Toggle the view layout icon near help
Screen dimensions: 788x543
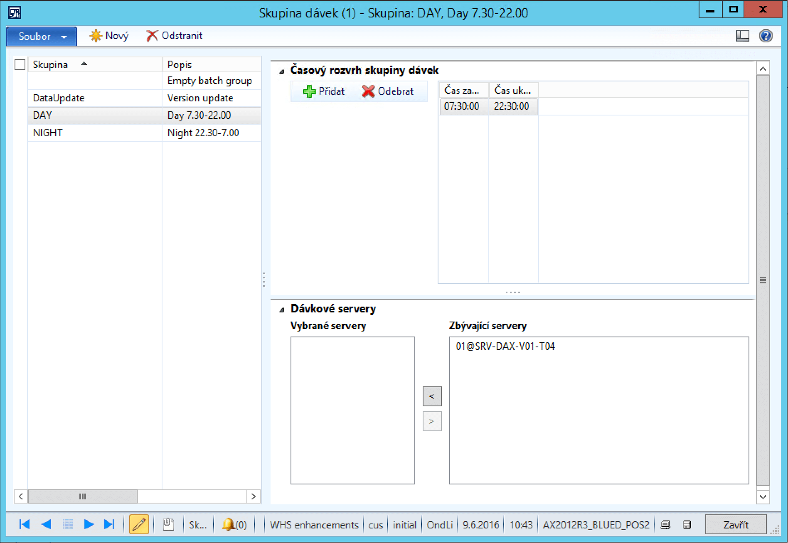click(x=742, y=36)
